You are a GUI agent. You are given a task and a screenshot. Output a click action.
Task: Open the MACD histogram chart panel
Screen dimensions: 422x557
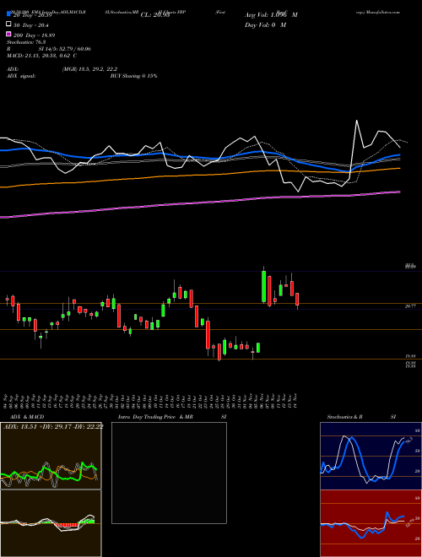pyautogui.click(x=51, y=523)
